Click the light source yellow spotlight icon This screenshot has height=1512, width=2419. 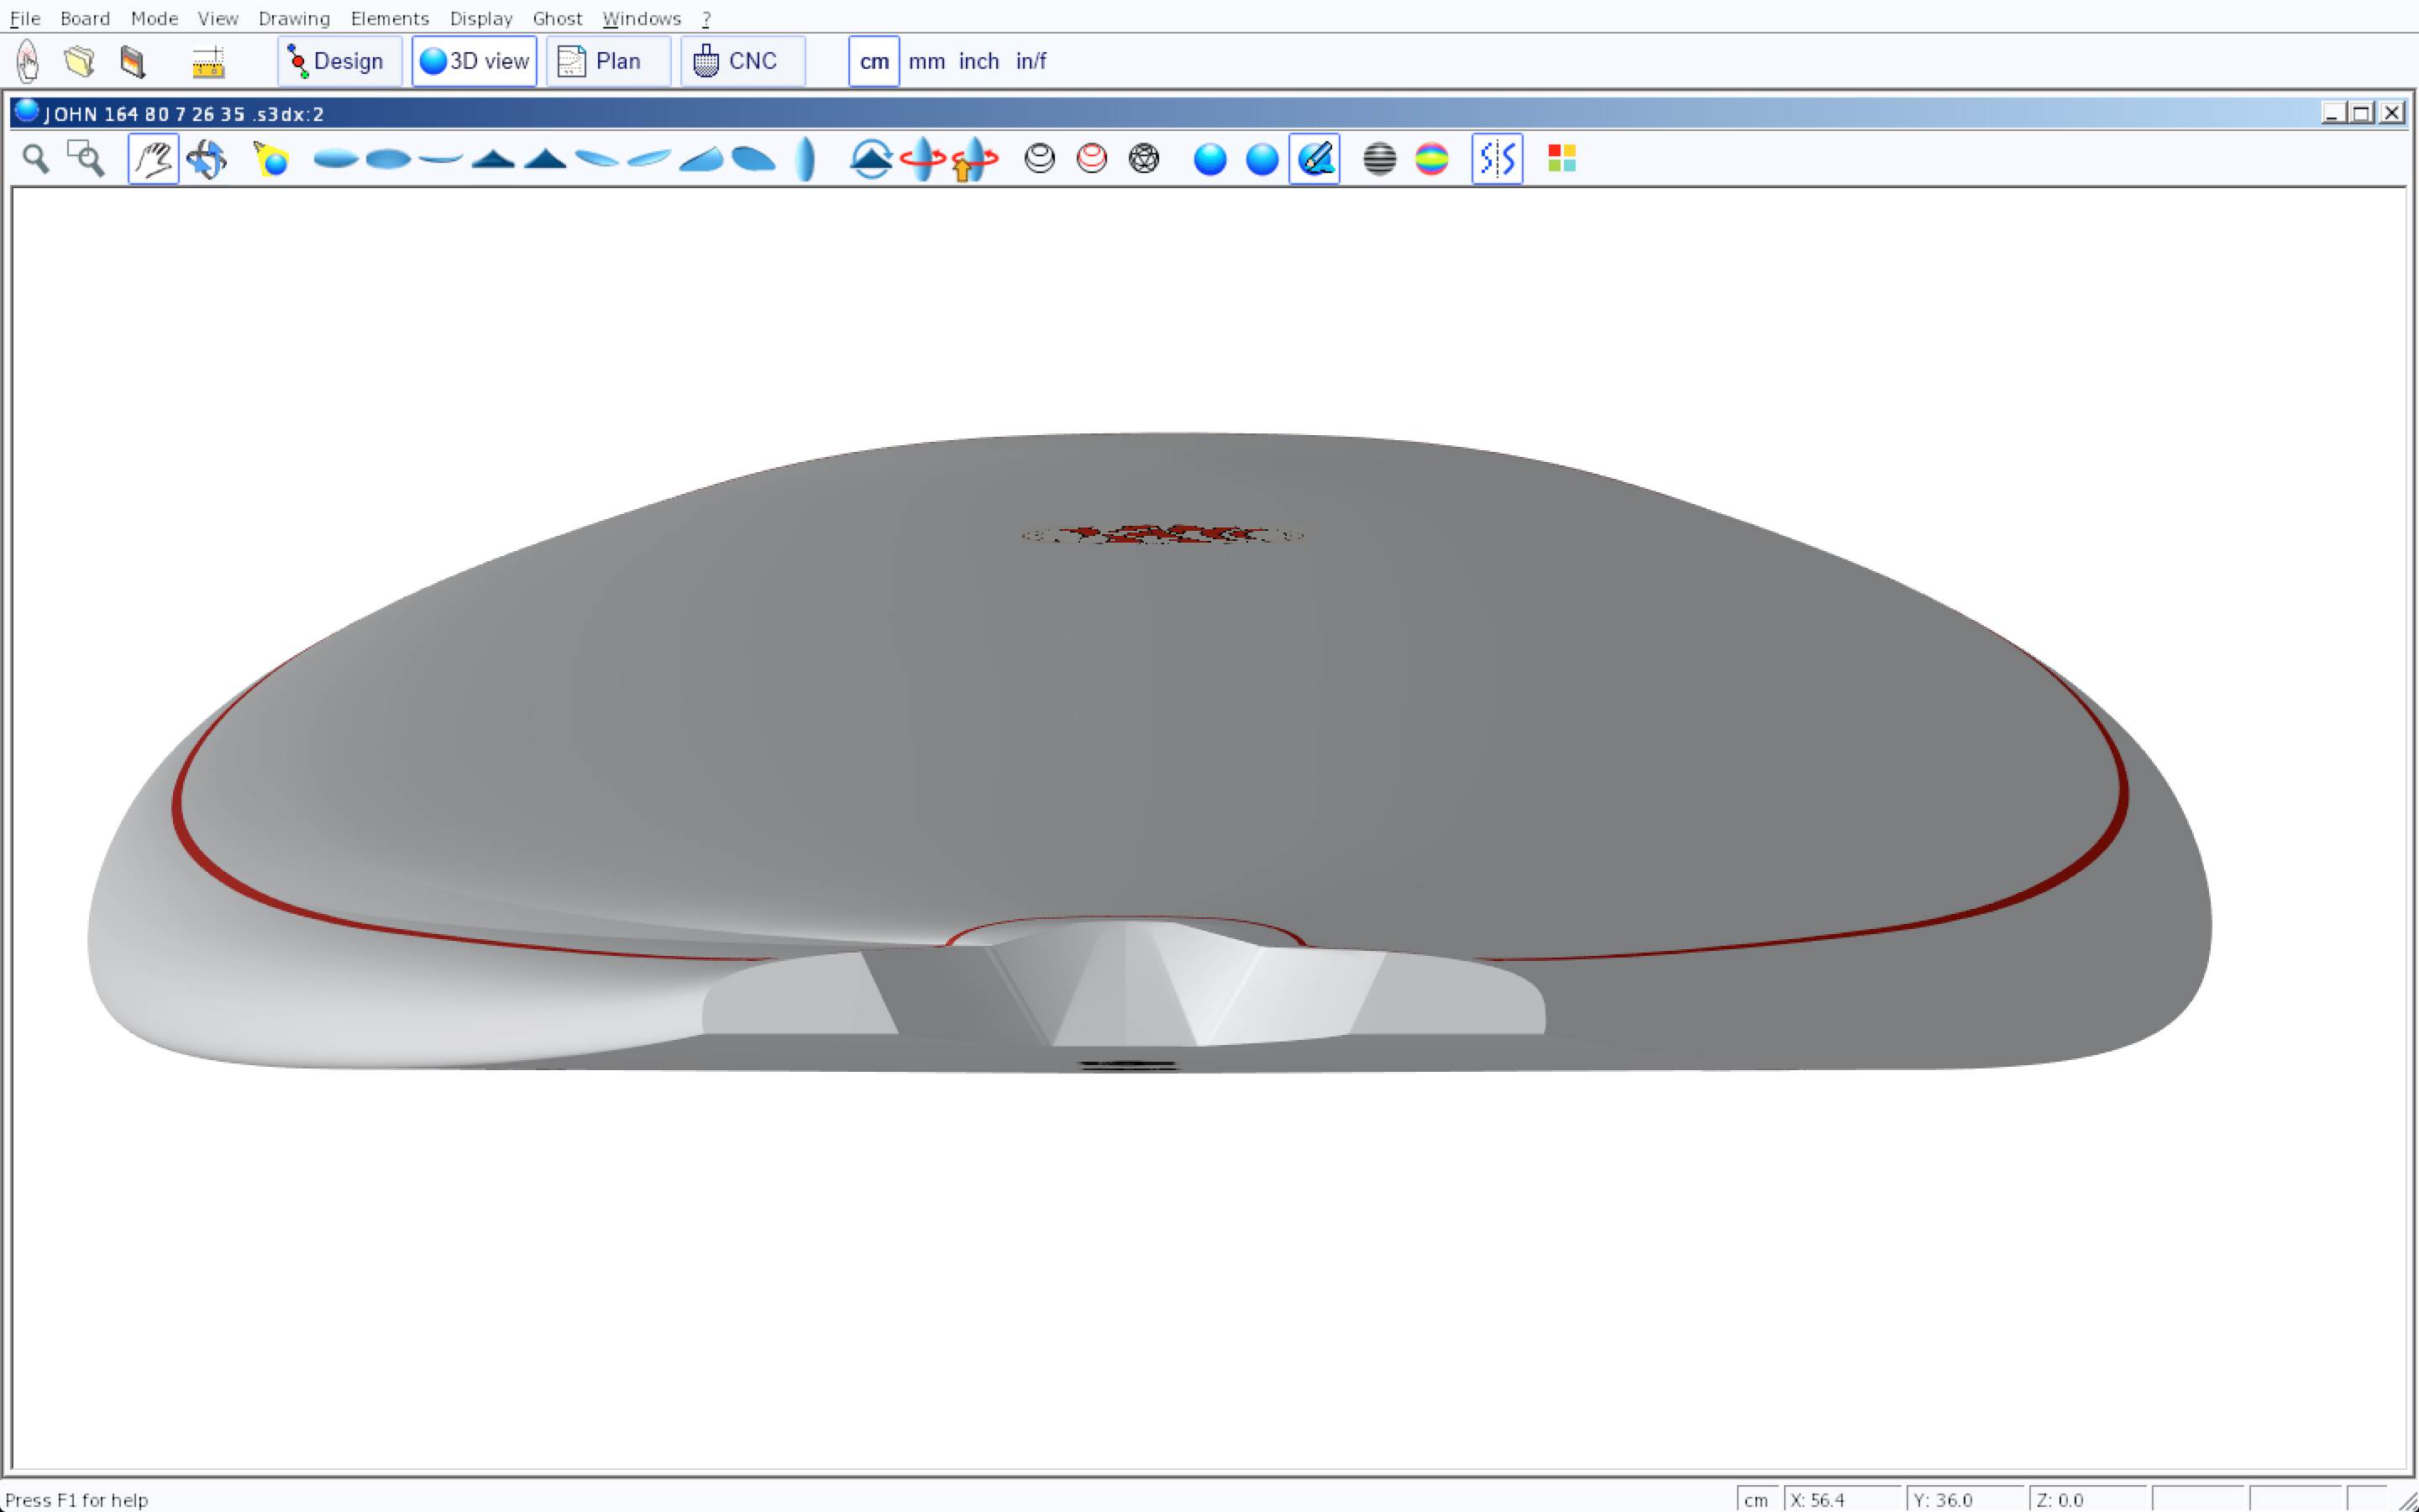tap(271, 159)
